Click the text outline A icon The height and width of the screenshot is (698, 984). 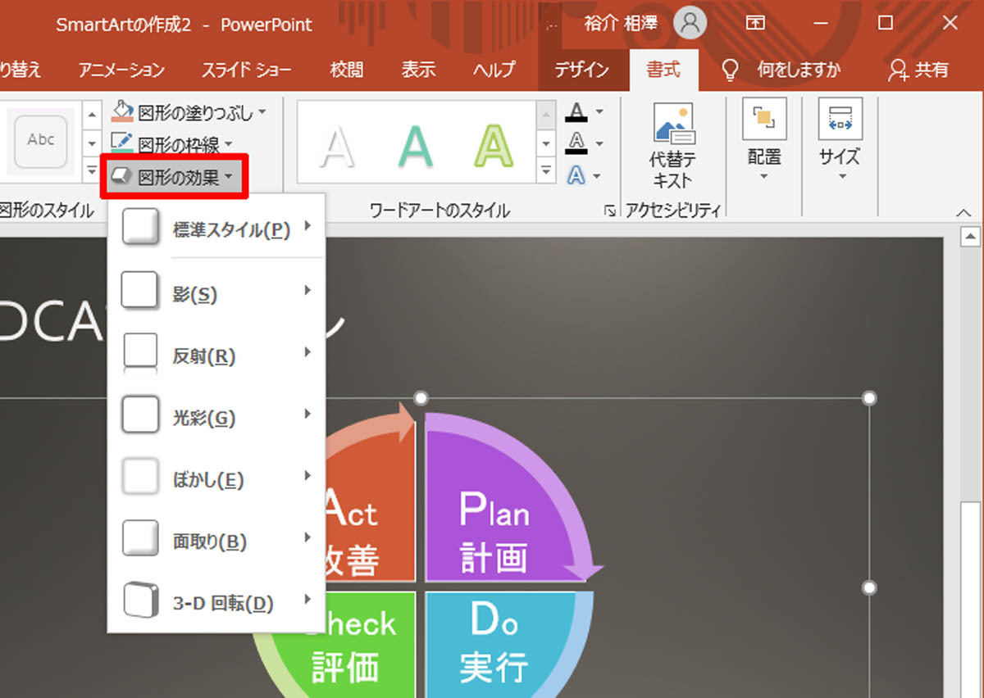coord(577,144)
